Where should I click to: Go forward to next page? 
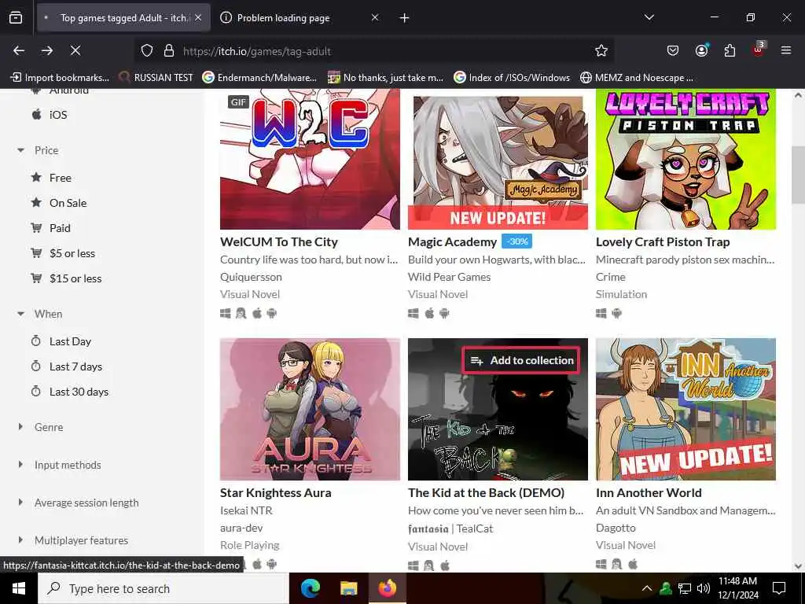point(47,50)
